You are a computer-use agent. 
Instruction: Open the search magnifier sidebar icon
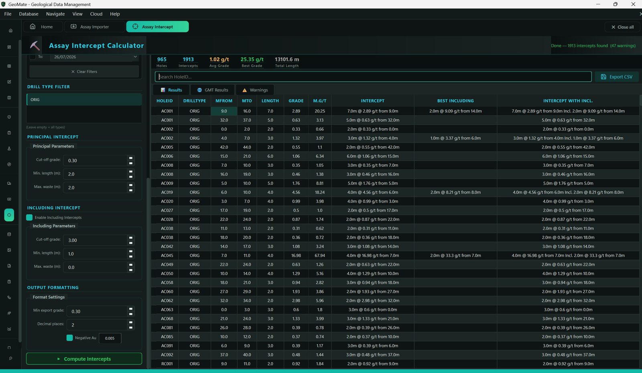pos(10,358)
